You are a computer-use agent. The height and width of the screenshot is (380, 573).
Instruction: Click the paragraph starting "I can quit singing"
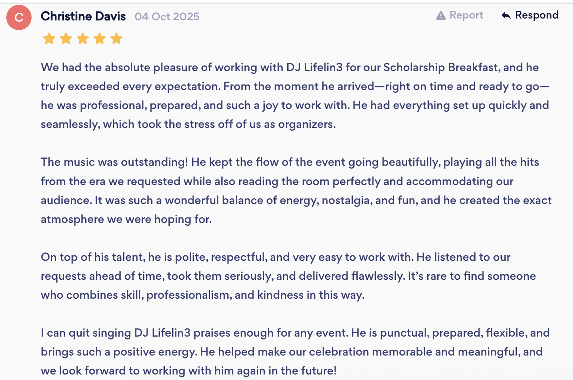[295, 352]
